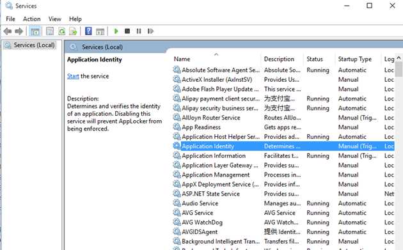Screen dimensions: 403x250
Task: Click Running status of Audio Service
Action: 318,203
